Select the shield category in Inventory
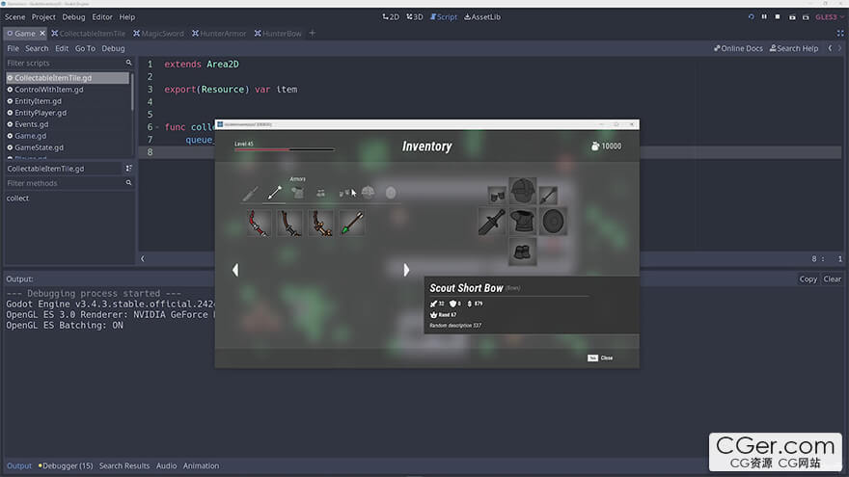 (x=391, y=193)
